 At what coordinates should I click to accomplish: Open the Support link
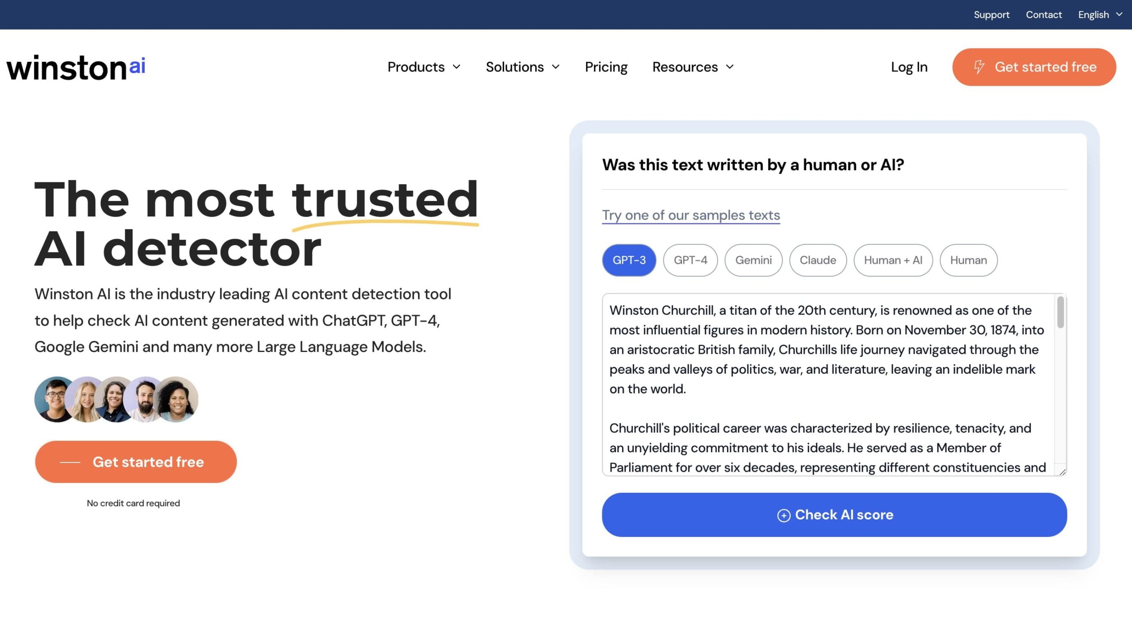tap(991, 15)
